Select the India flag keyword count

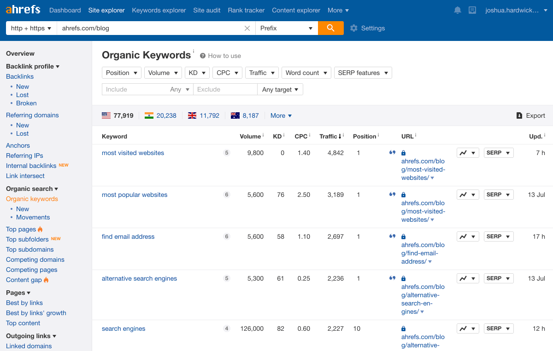(160, 115)
